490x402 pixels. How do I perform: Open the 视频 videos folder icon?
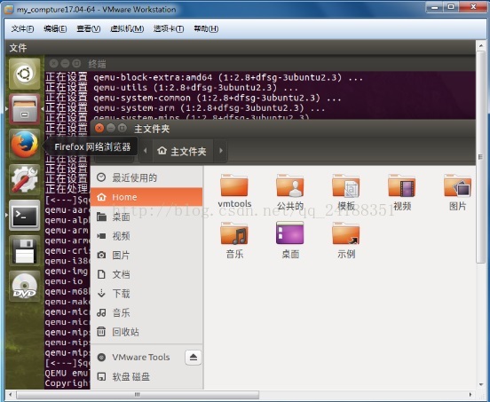pos(401,192)
